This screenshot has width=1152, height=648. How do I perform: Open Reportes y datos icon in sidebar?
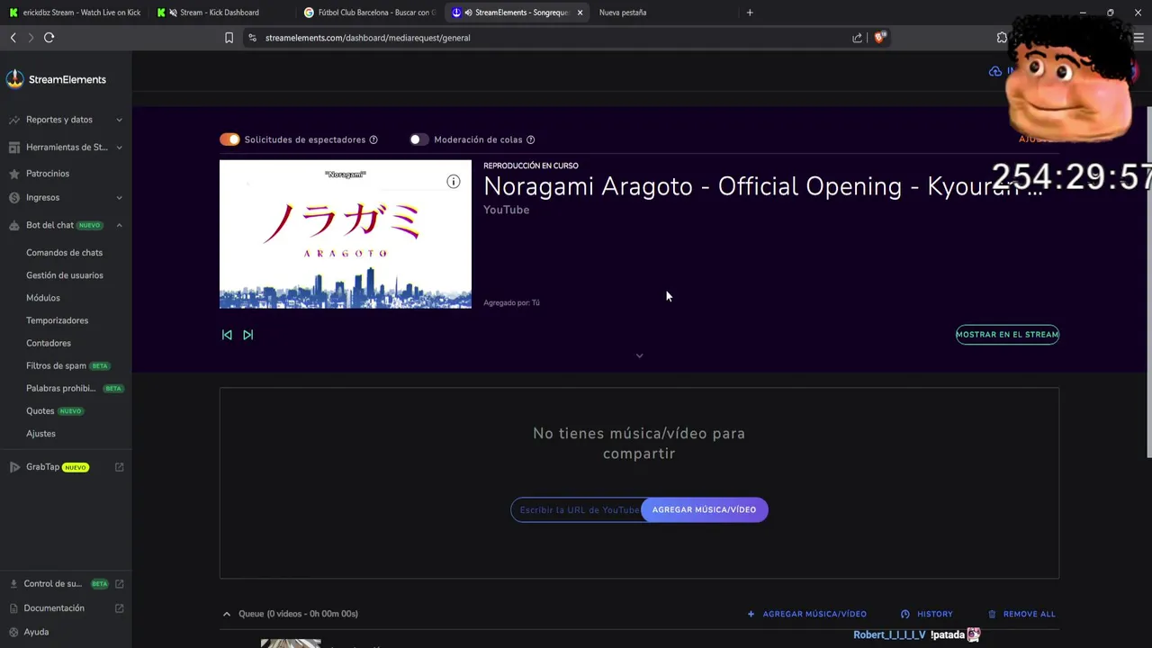[14, 120]
